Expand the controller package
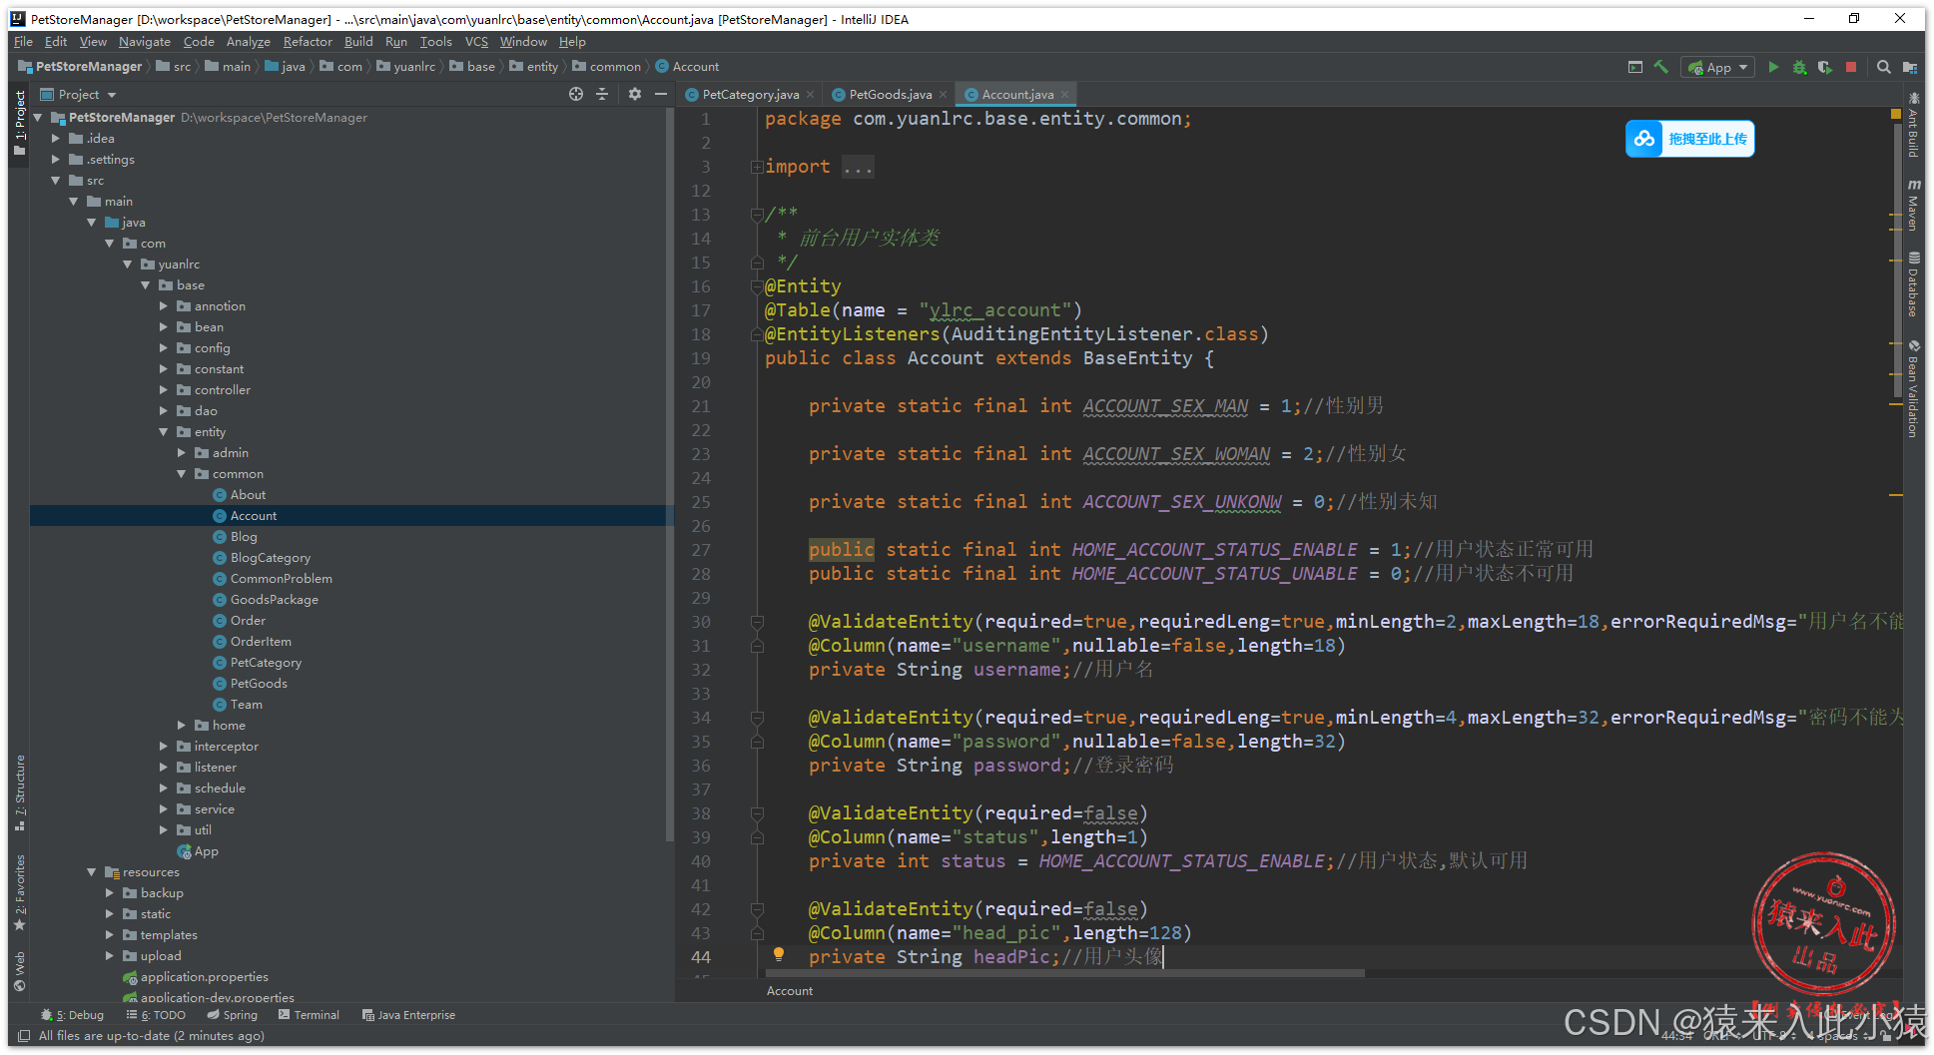1934x1055 pixels. tap(164, 390)
